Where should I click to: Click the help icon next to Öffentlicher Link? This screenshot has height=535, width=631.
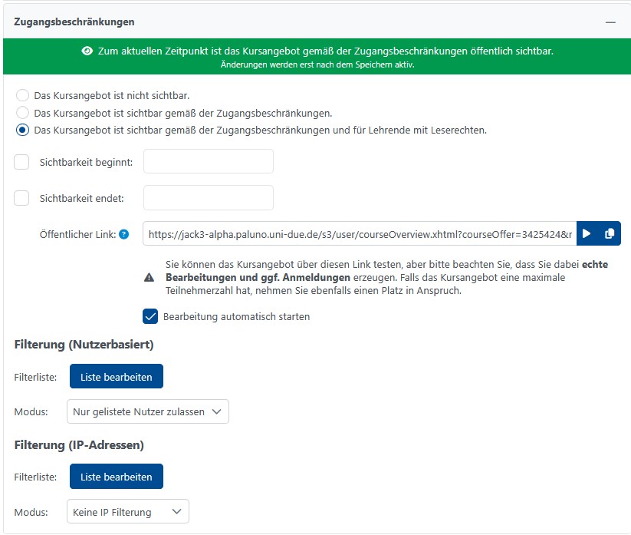124,234
